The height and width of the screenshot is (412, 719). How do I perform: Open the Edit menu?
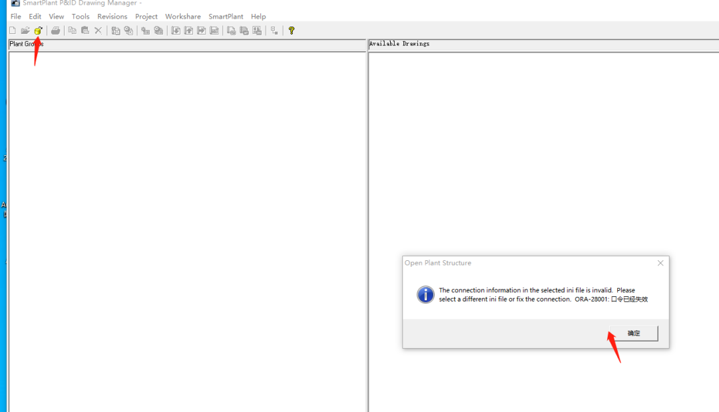click(35, 17)
